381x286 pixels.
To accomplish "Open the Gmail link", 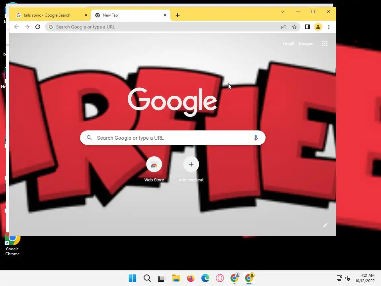I will [288, 44].
